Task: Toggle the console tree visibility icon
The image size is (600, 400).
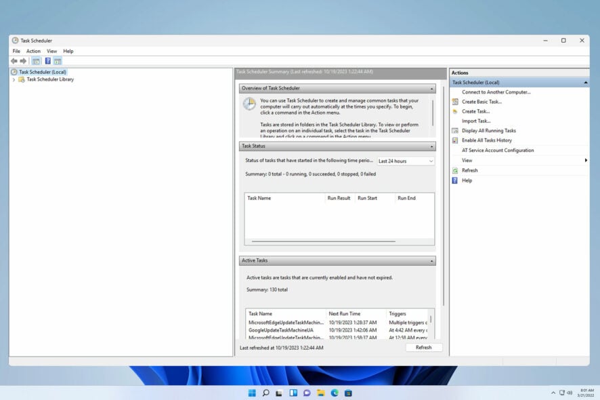Action: (36, 61)
